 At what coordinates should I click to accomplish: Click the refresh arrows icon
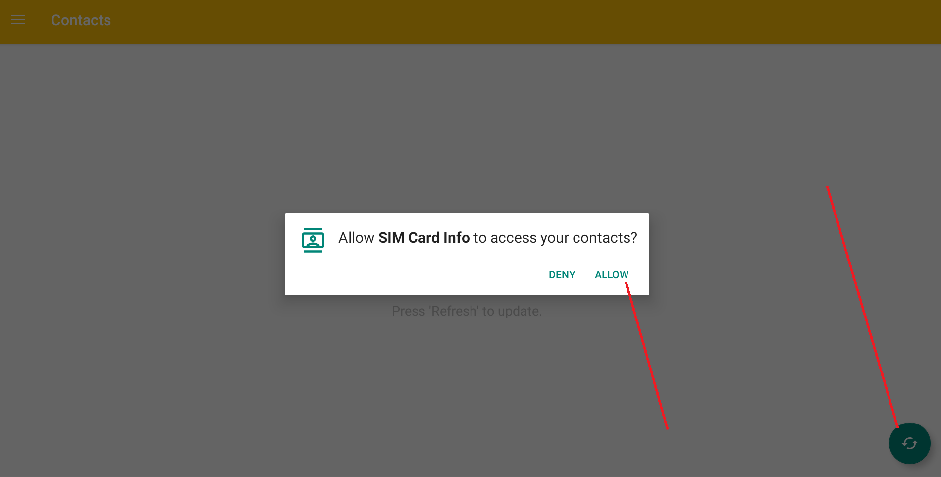pyautogui.click(x=909, y=443)
